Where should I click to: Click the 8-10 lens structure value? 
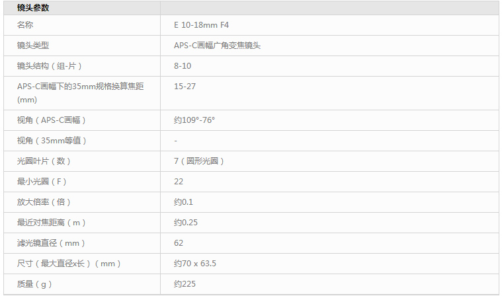point(183,66)
